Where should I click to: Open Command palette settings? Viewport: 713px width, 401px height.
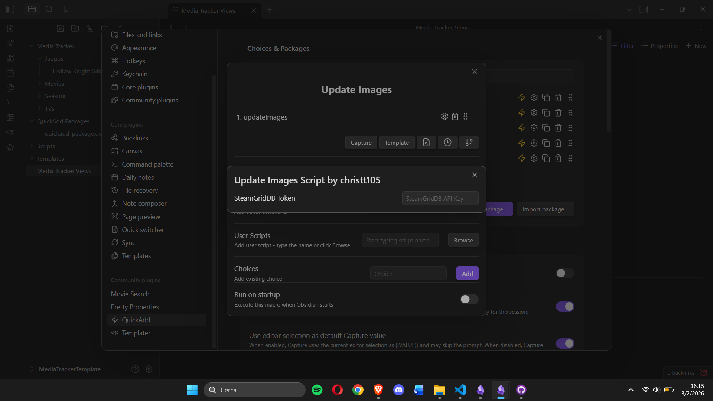tap(147, 164)
